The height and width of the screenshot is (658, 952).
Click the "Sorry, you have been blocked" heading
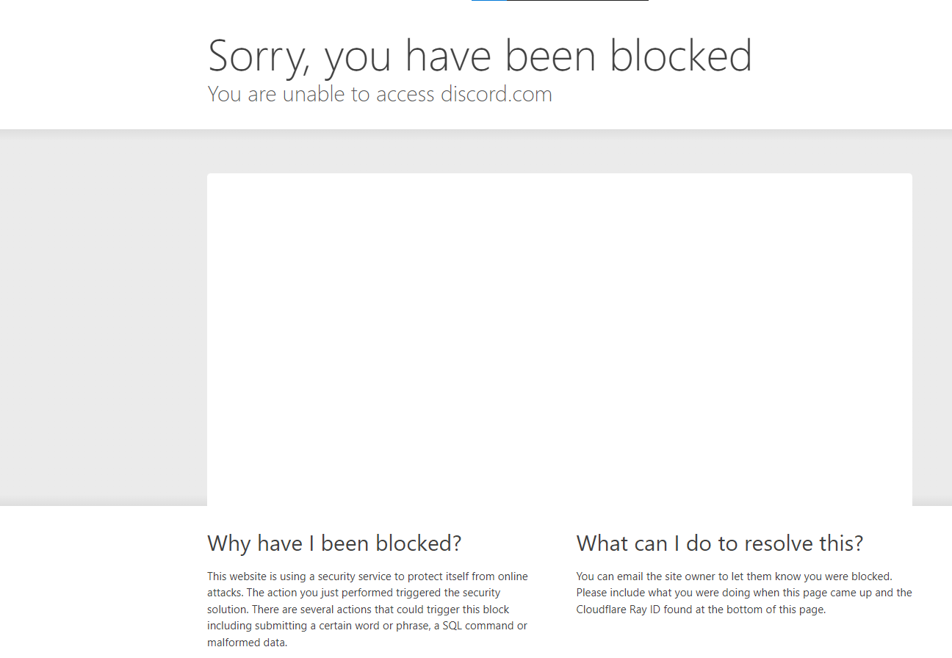(x=480, y=57)
